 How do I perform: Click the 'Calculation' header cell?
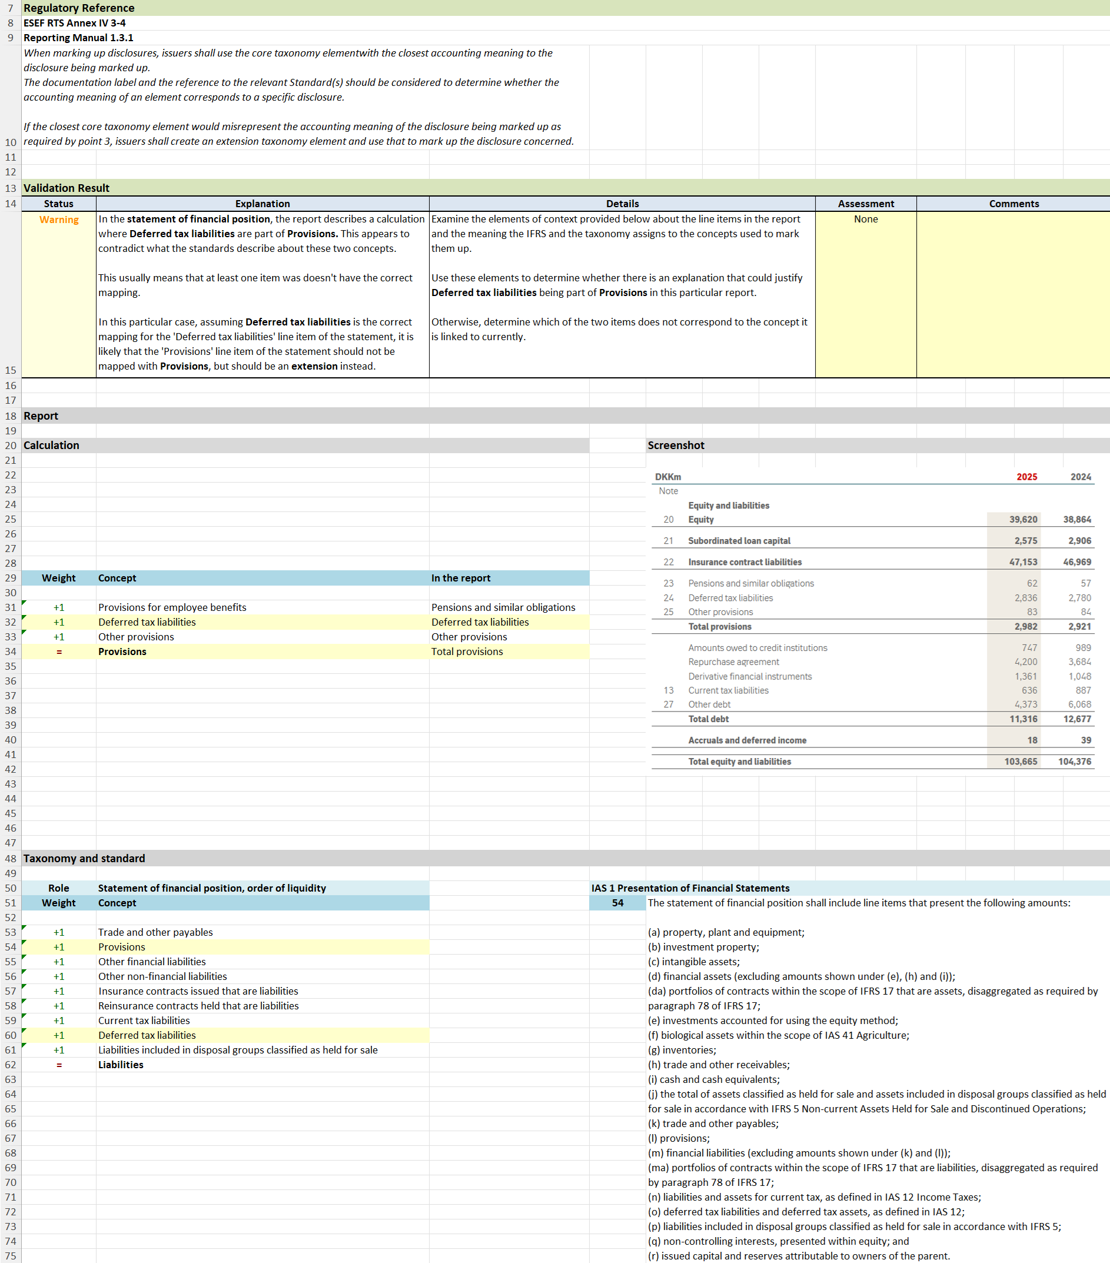tap(305, 446)
